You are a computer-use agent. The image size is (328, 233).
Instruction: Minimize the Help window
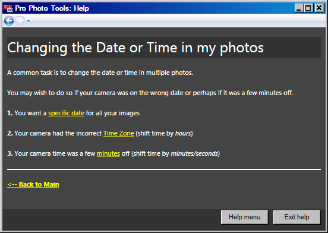299,8
